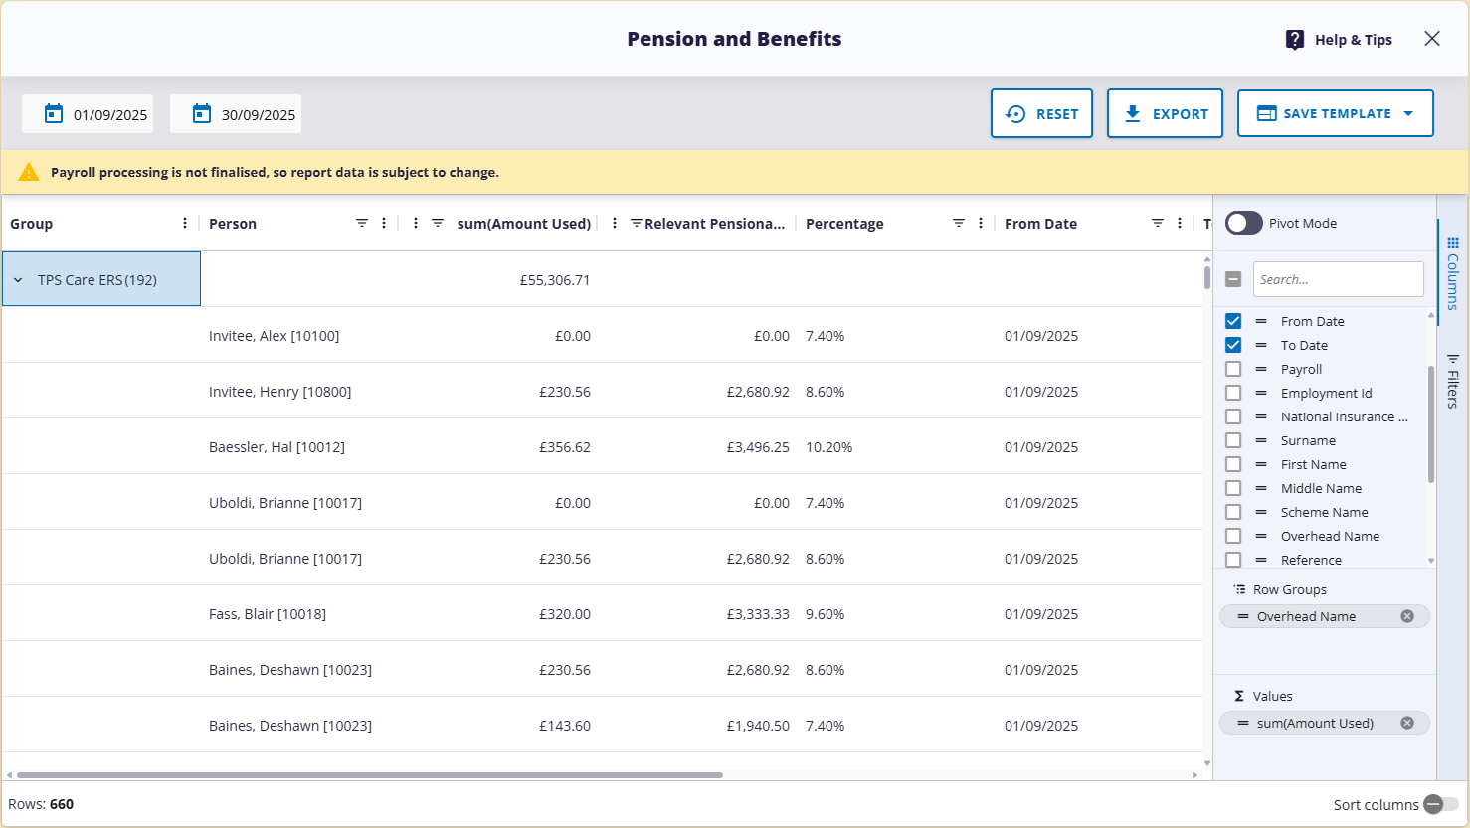The height and width of the screenshot is (828, 1470).
Task: Open the end date calendar picker
Action: pyautogui.click(x=202, y=114)
